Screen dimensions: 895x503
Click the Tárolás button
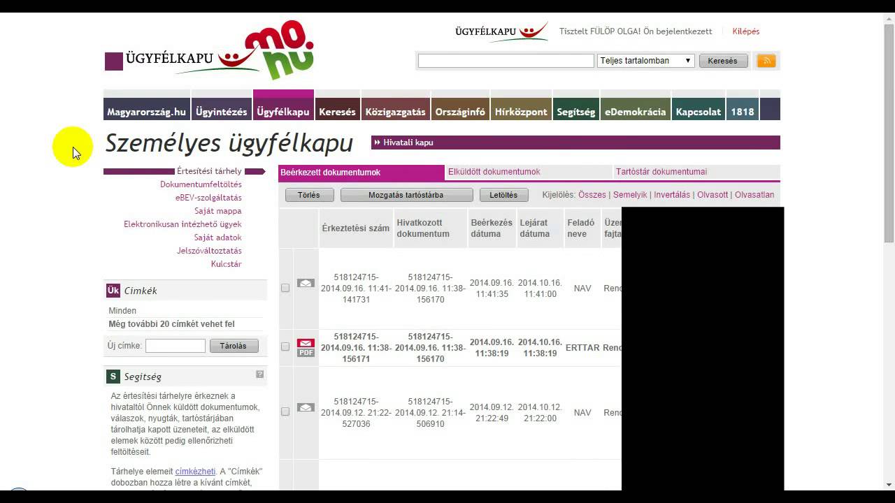pyautogui.click(x=234, y=346)
